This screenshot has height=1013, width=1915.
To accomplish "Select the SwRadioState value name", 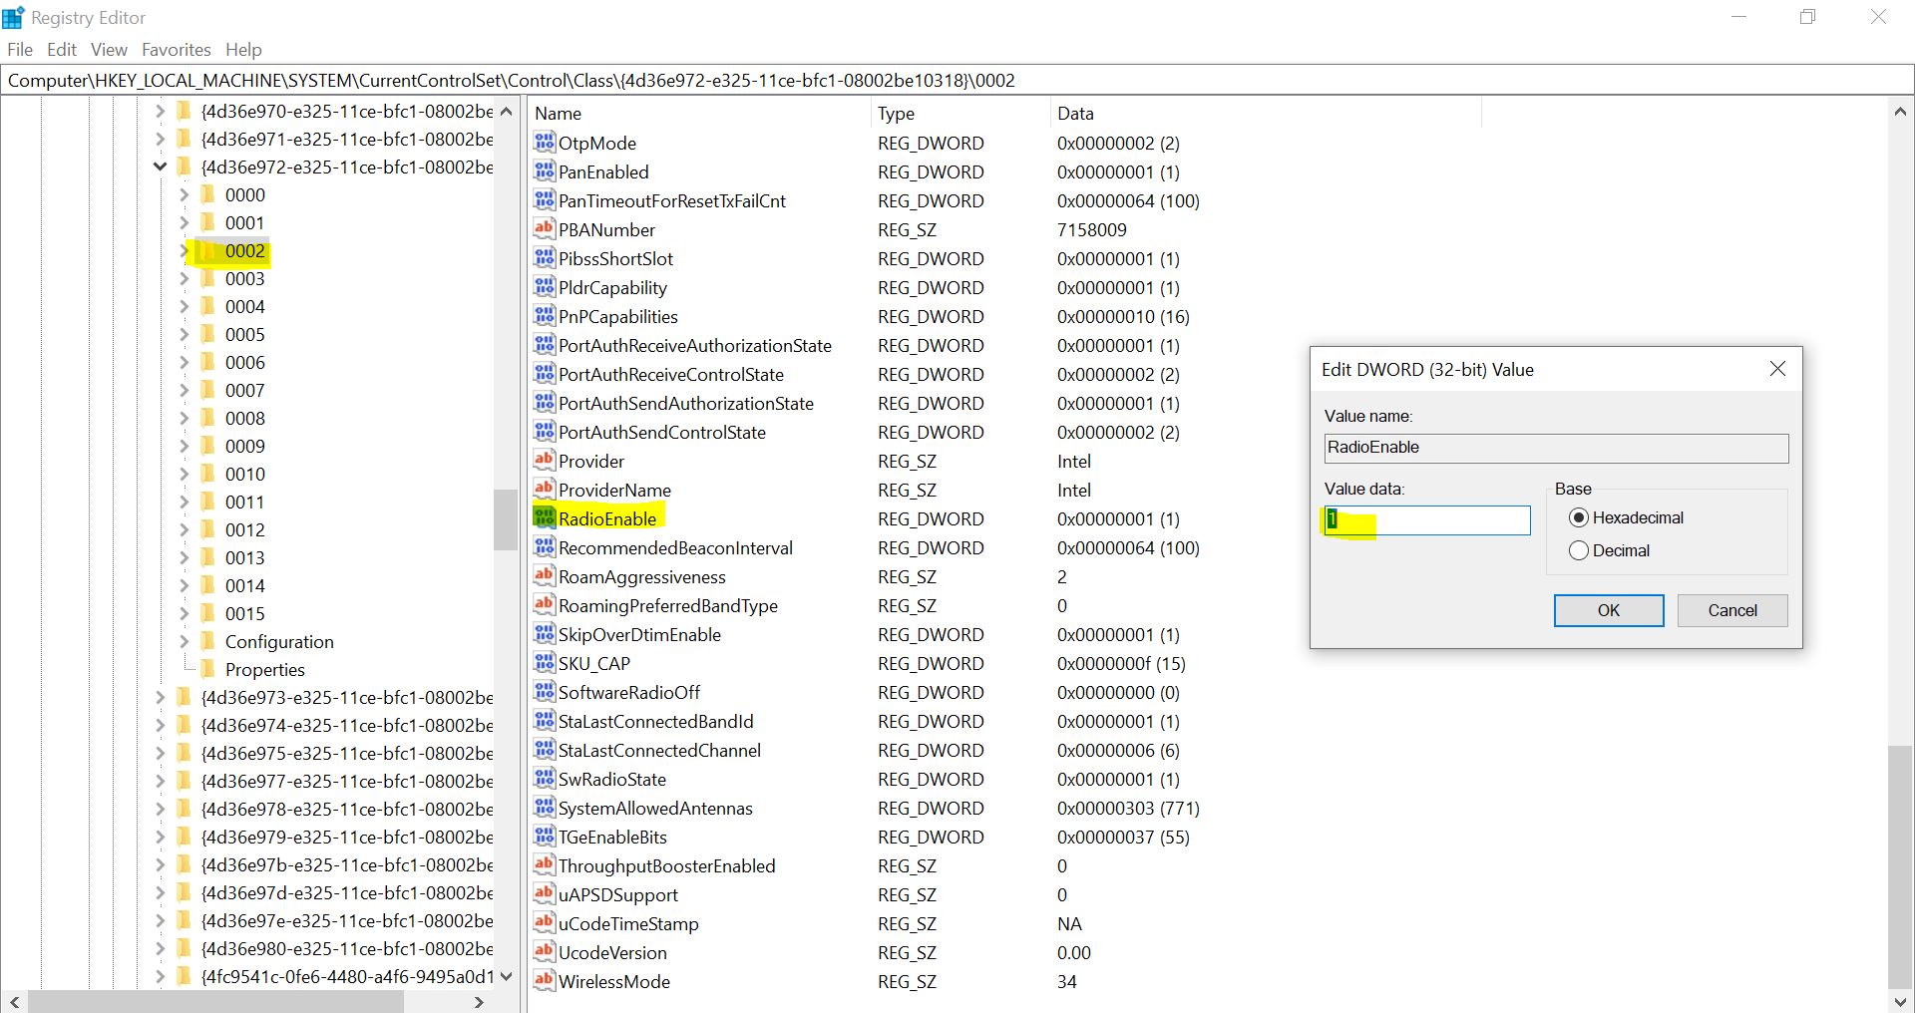I will pos(611,779).
